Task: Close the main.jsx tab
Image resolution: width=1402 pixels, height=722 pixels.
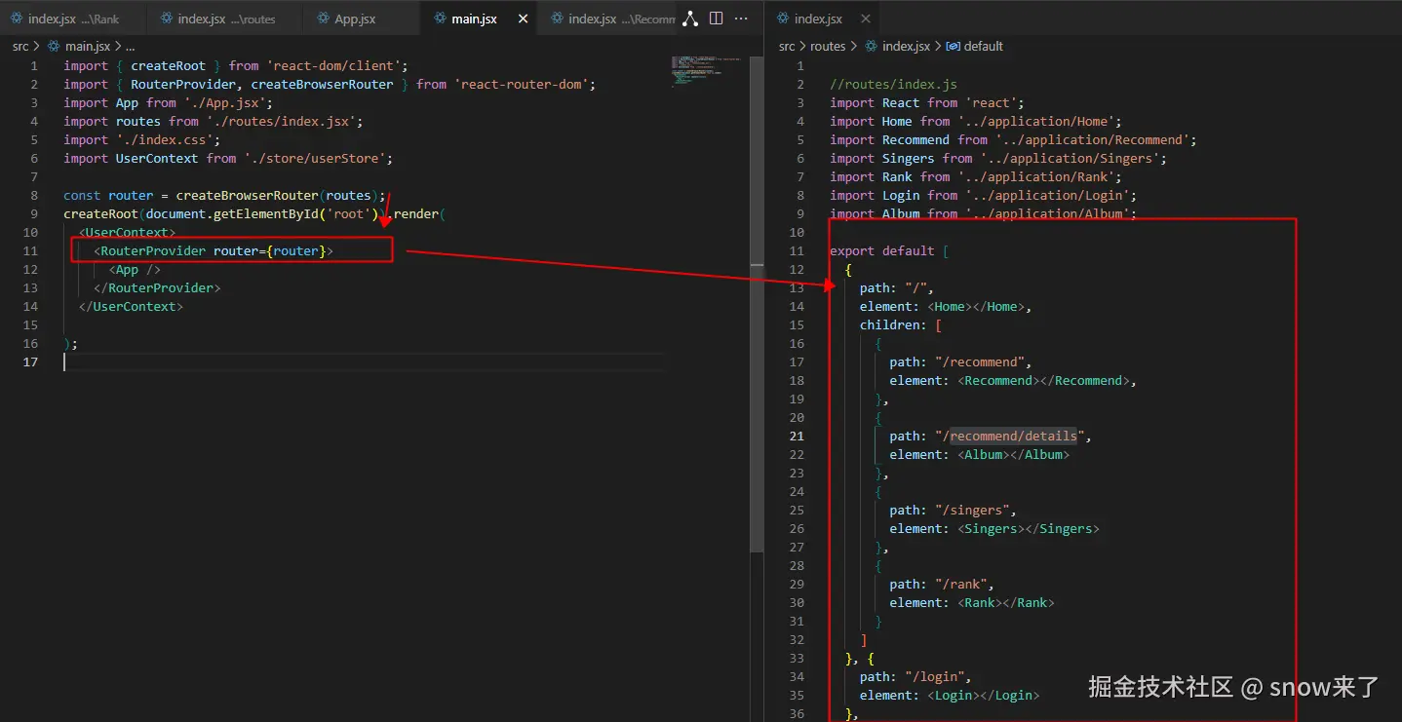Action: coord(522,19)
